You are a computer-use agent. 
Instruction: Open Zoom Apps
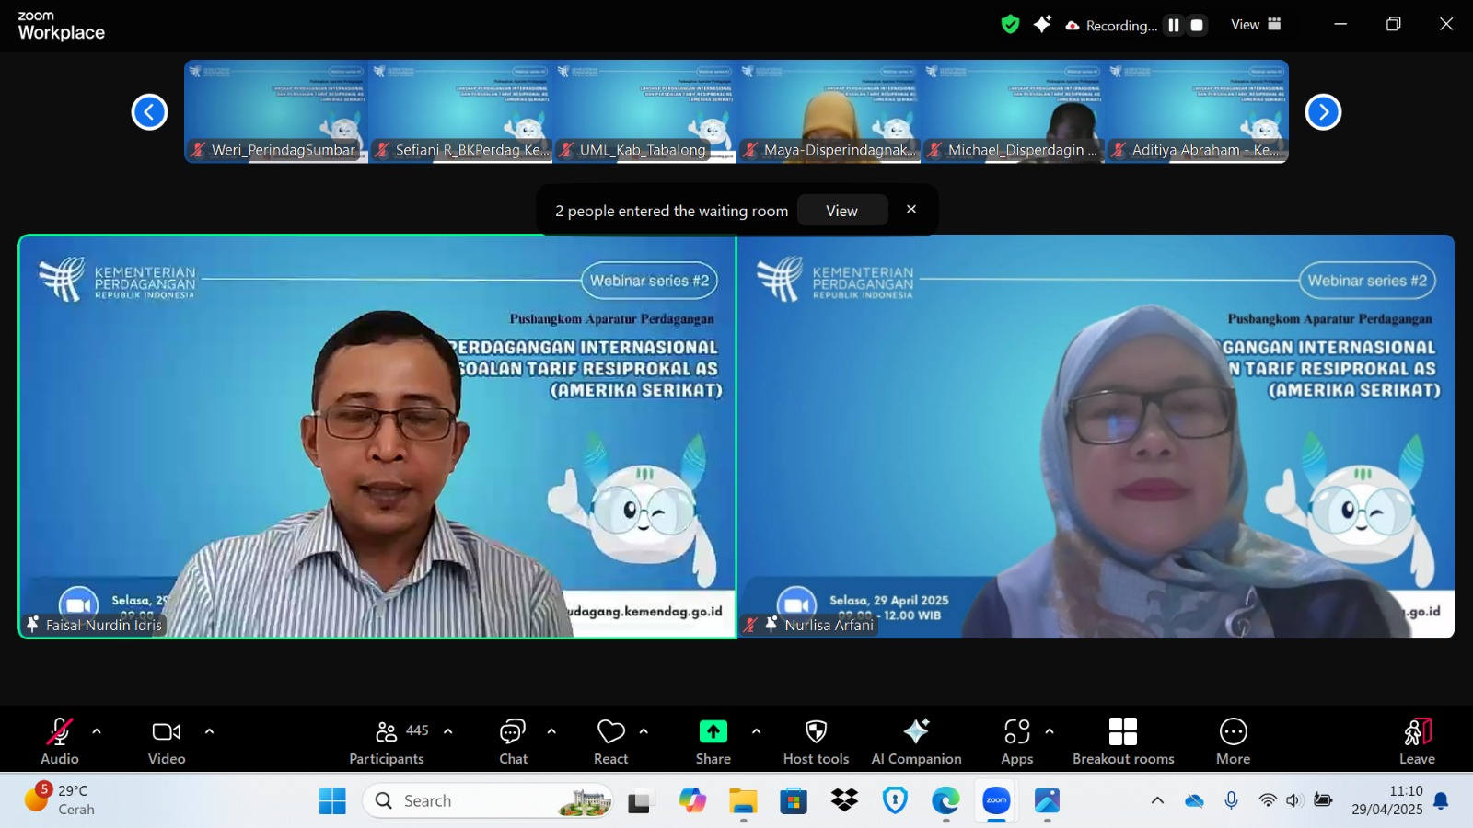tap(1017, 741)
